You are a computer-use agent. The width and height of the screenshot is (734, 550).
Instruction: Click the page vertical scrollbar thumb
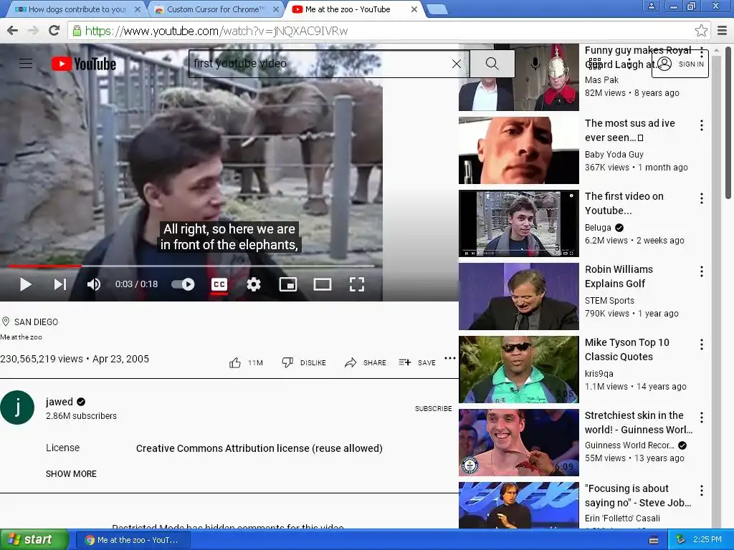(729, 122)
